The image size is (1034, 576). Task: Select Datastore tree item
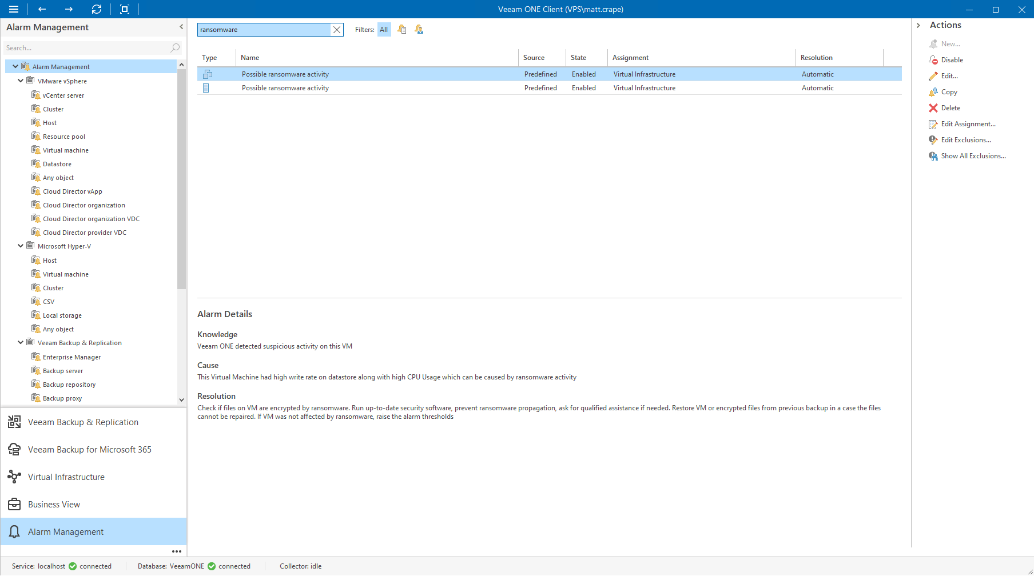point(57,164)
